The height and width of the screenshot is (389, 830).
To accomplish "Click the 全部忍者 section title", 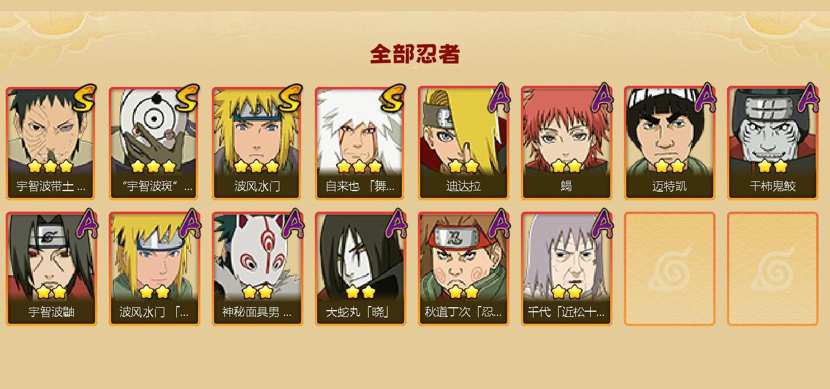I will (x=415, y=54).
